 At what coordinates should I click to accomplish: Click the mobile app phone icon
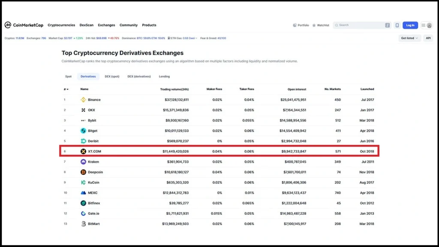tap(397, 25)
